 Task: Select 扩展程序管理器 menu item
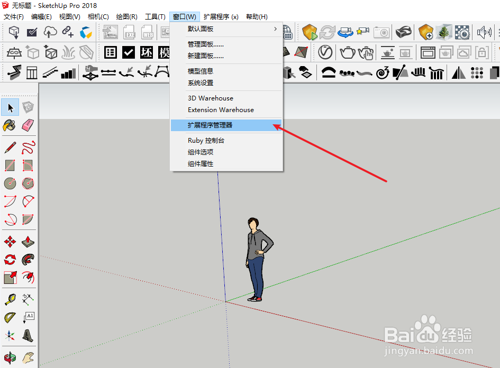(x=226, y=125)
